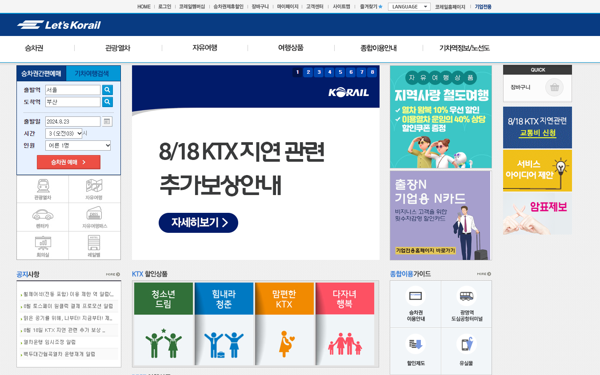Click MORE next to 공지사항

[113, 274]
